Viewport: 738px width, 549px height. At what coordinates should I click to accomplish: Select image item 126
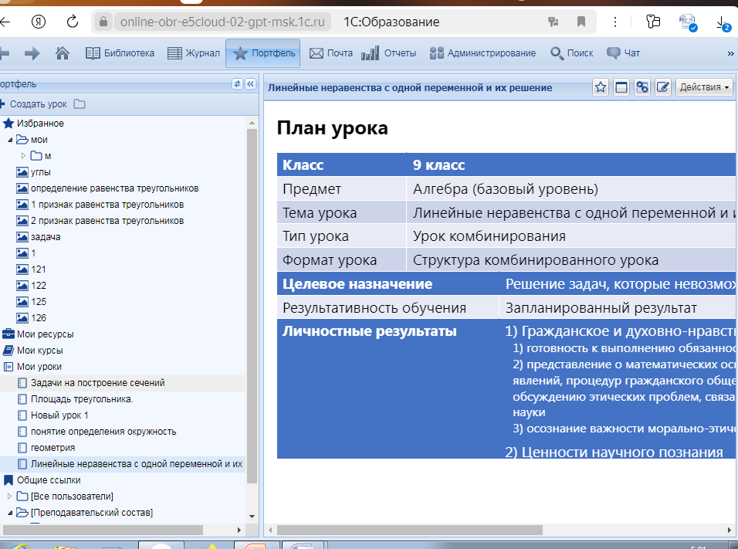pyautogui.click(x=38, y=318)
